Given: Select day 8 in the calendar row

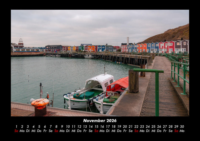Looking at the screenshot, I should point(56,127).
